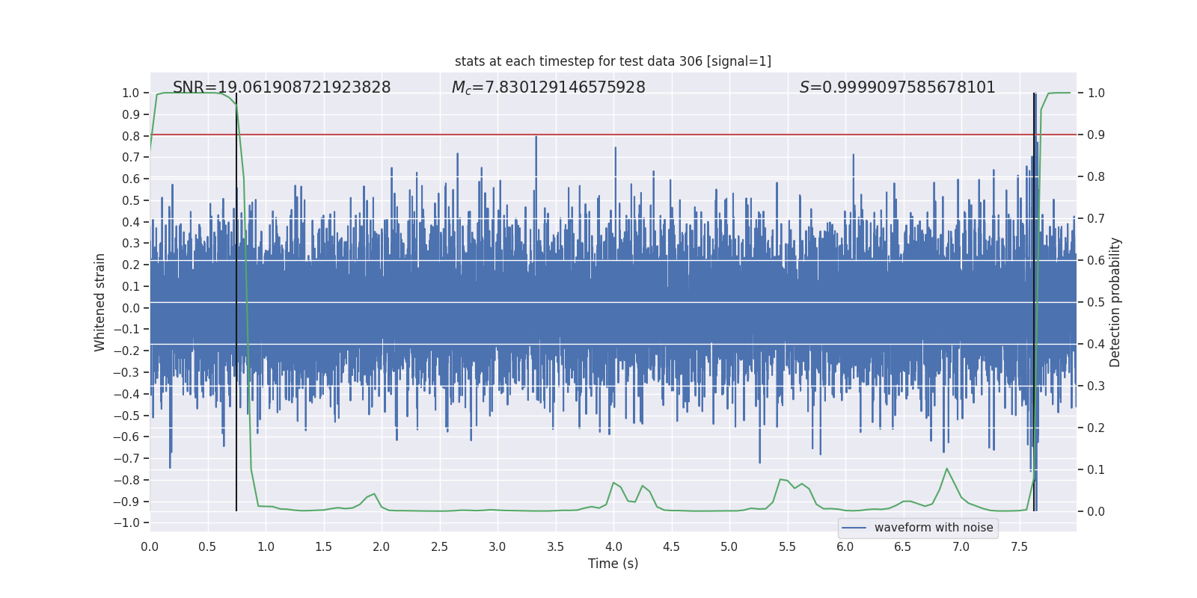The height and width of the screenshot is (598, 1197).
Task: Click left axis tick label −1.0
Action: (126, 523)
